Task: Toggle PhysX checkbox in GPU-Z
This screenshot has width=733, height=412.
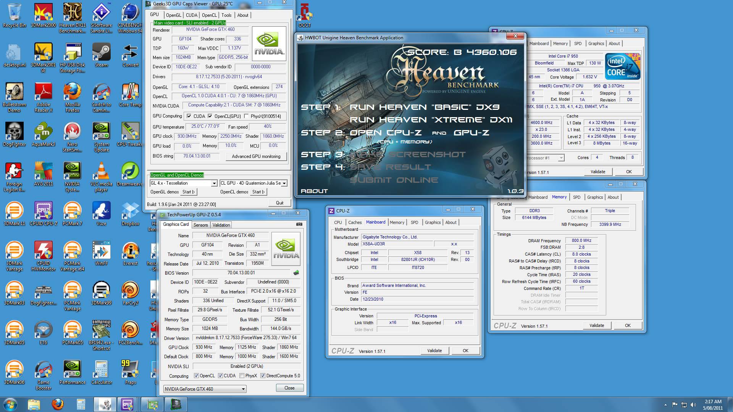Action: coord(242,376)
